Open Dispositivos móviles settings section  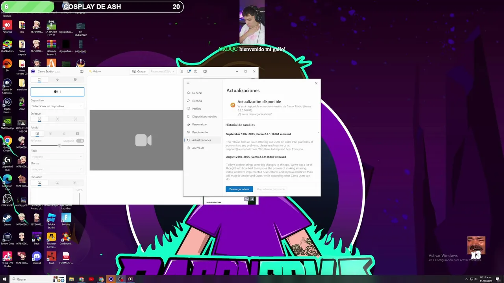[202, 117]
